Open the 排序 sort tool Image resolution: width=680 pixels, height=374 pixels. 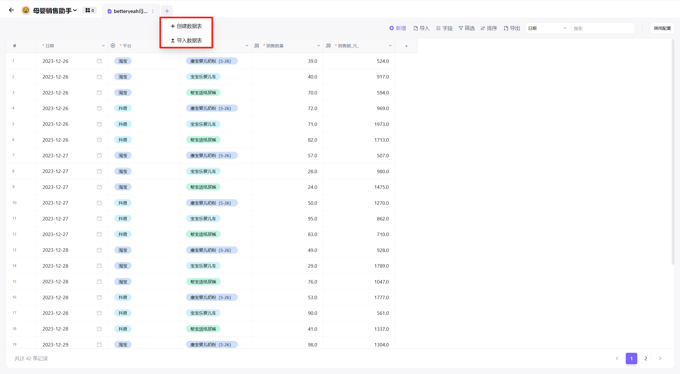[x=489, y=28]
